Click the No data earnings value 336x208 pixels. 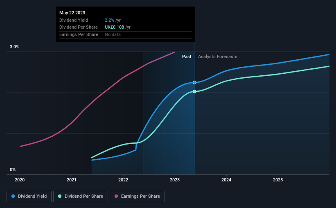coord(113,34)
